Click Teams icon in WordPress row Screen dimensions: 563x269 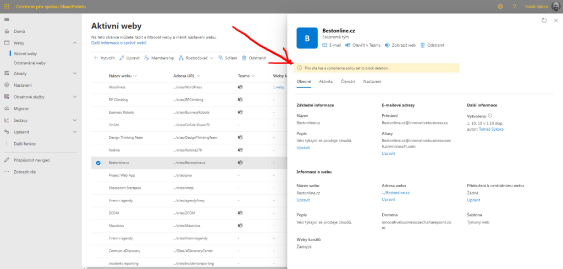coord(240,87)
